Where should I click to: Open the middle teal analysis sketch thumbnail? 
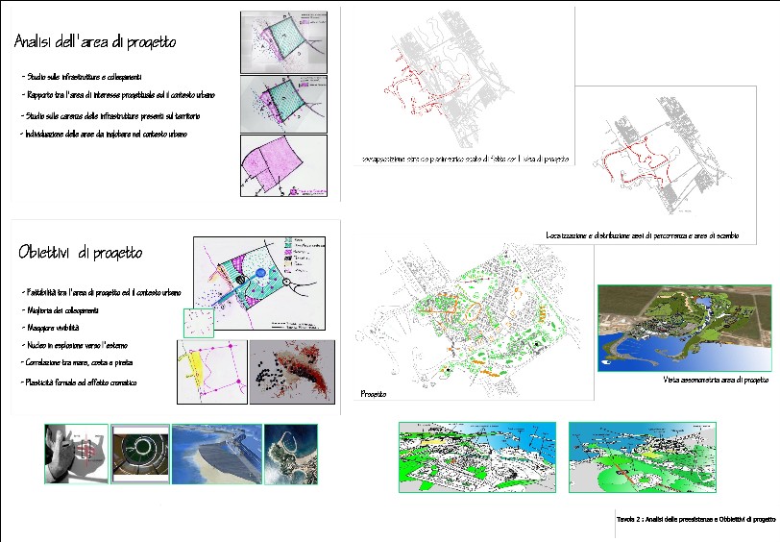click(x=284, y=104)
